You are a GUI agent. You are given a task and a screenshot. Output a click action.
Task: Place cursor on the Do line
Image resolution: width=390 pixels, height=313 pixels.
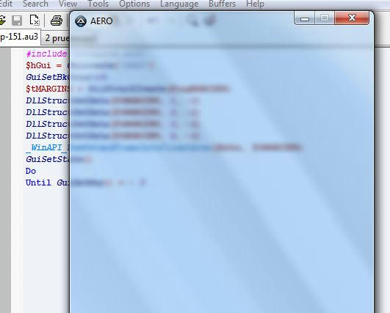tap(31, 171)
